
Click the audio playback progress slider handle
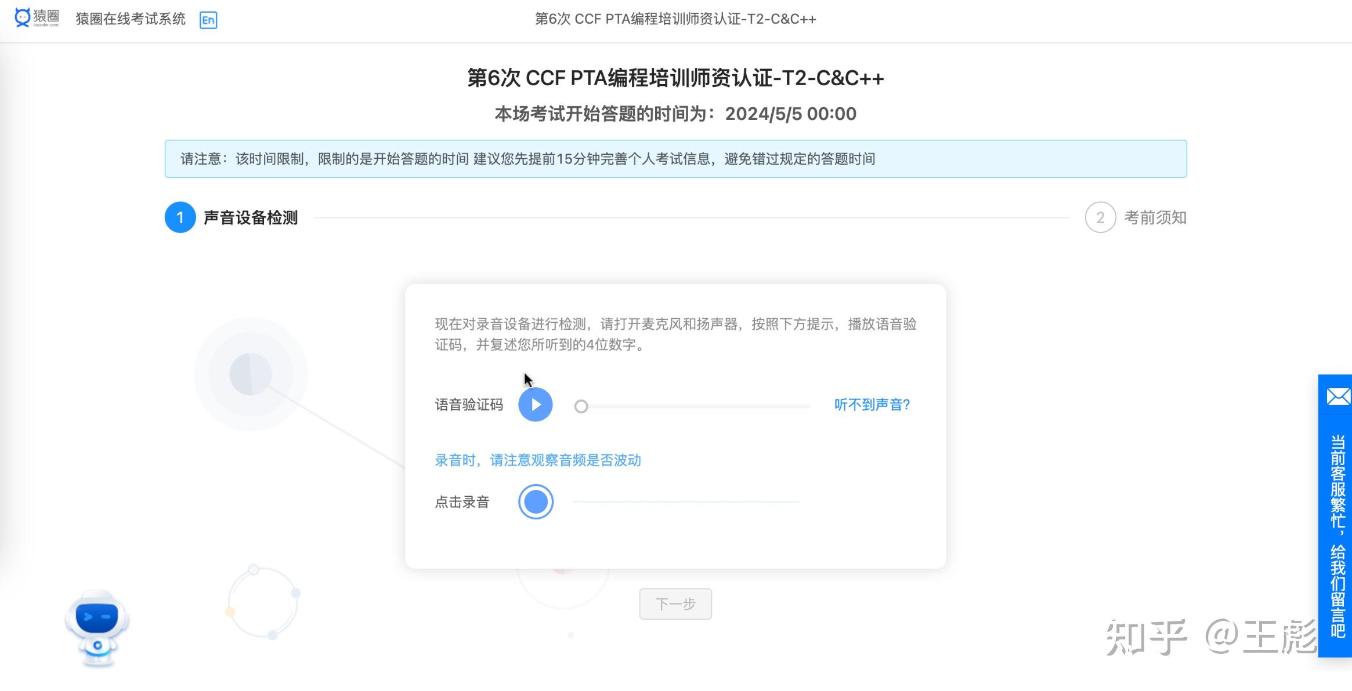click(x=581, y=406)
